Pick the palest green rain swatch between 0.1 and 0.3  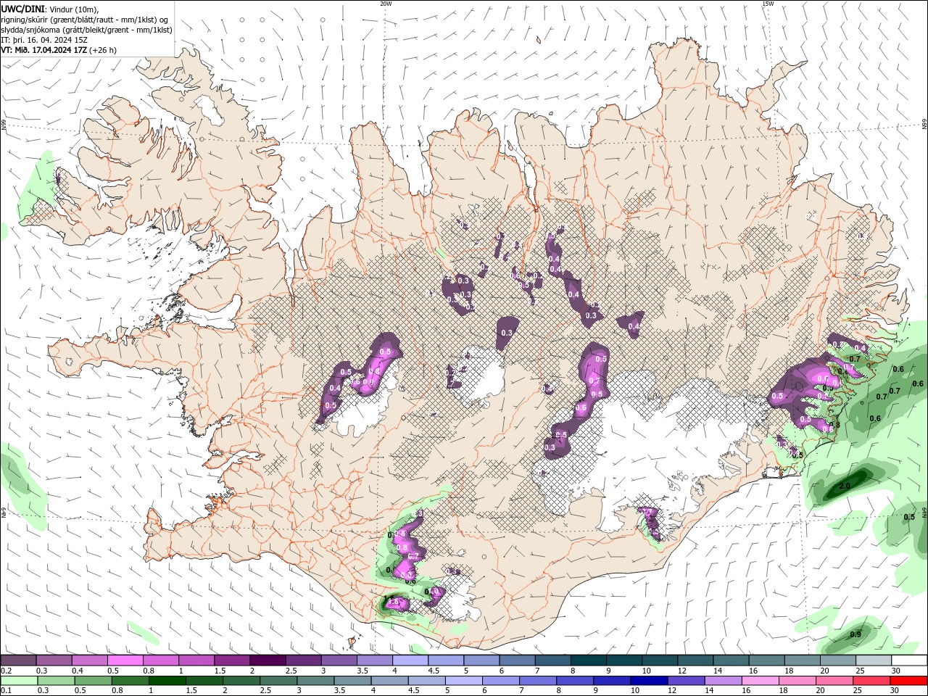coord(19,681)
